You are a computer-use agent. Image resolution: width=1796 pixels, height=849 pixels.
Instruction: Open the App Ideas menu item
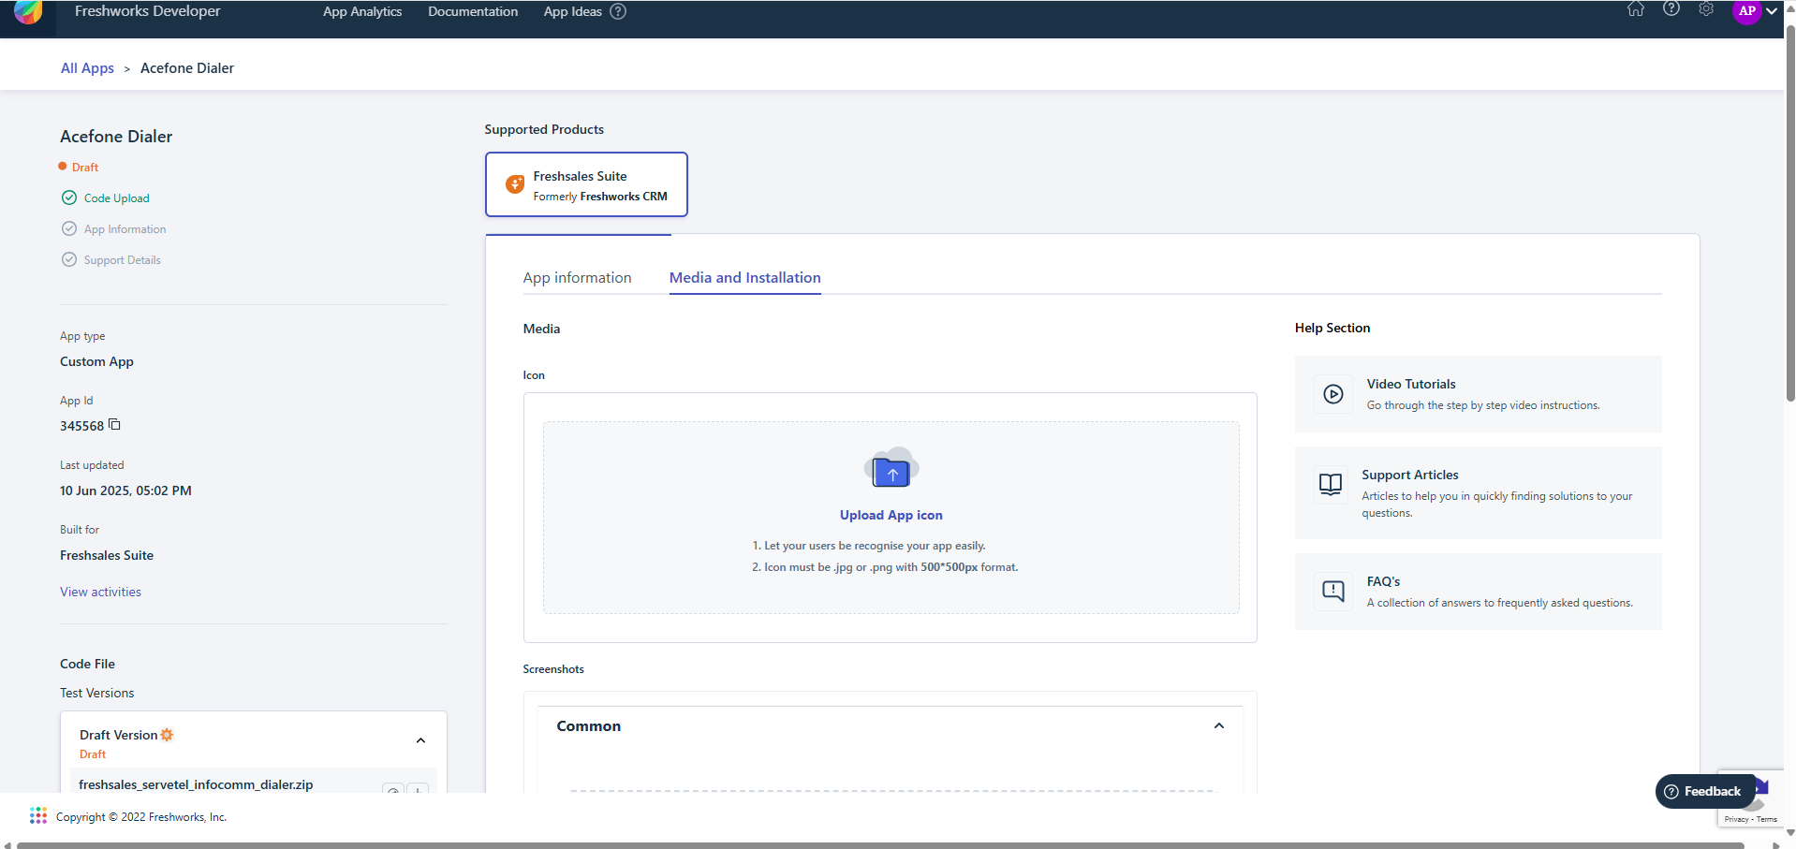(x=573, y=11)
